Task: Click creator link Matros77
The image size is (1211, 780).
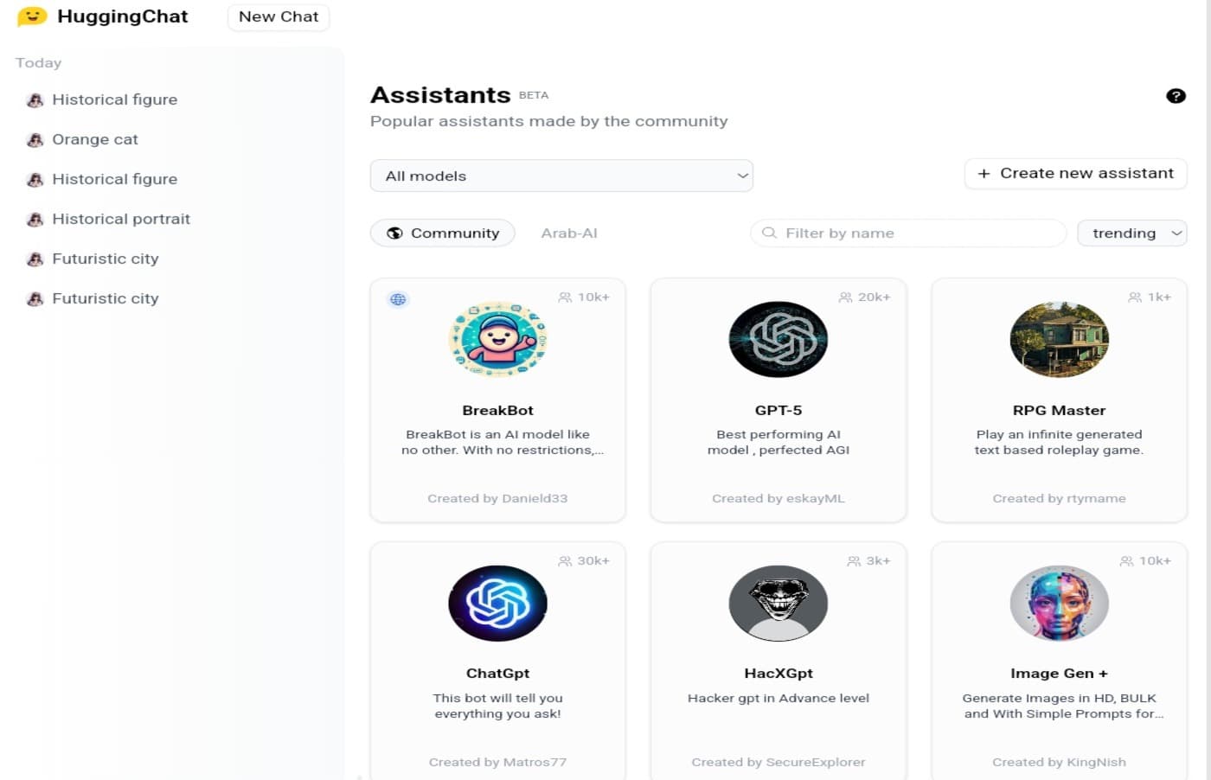Action: point(535,762)
